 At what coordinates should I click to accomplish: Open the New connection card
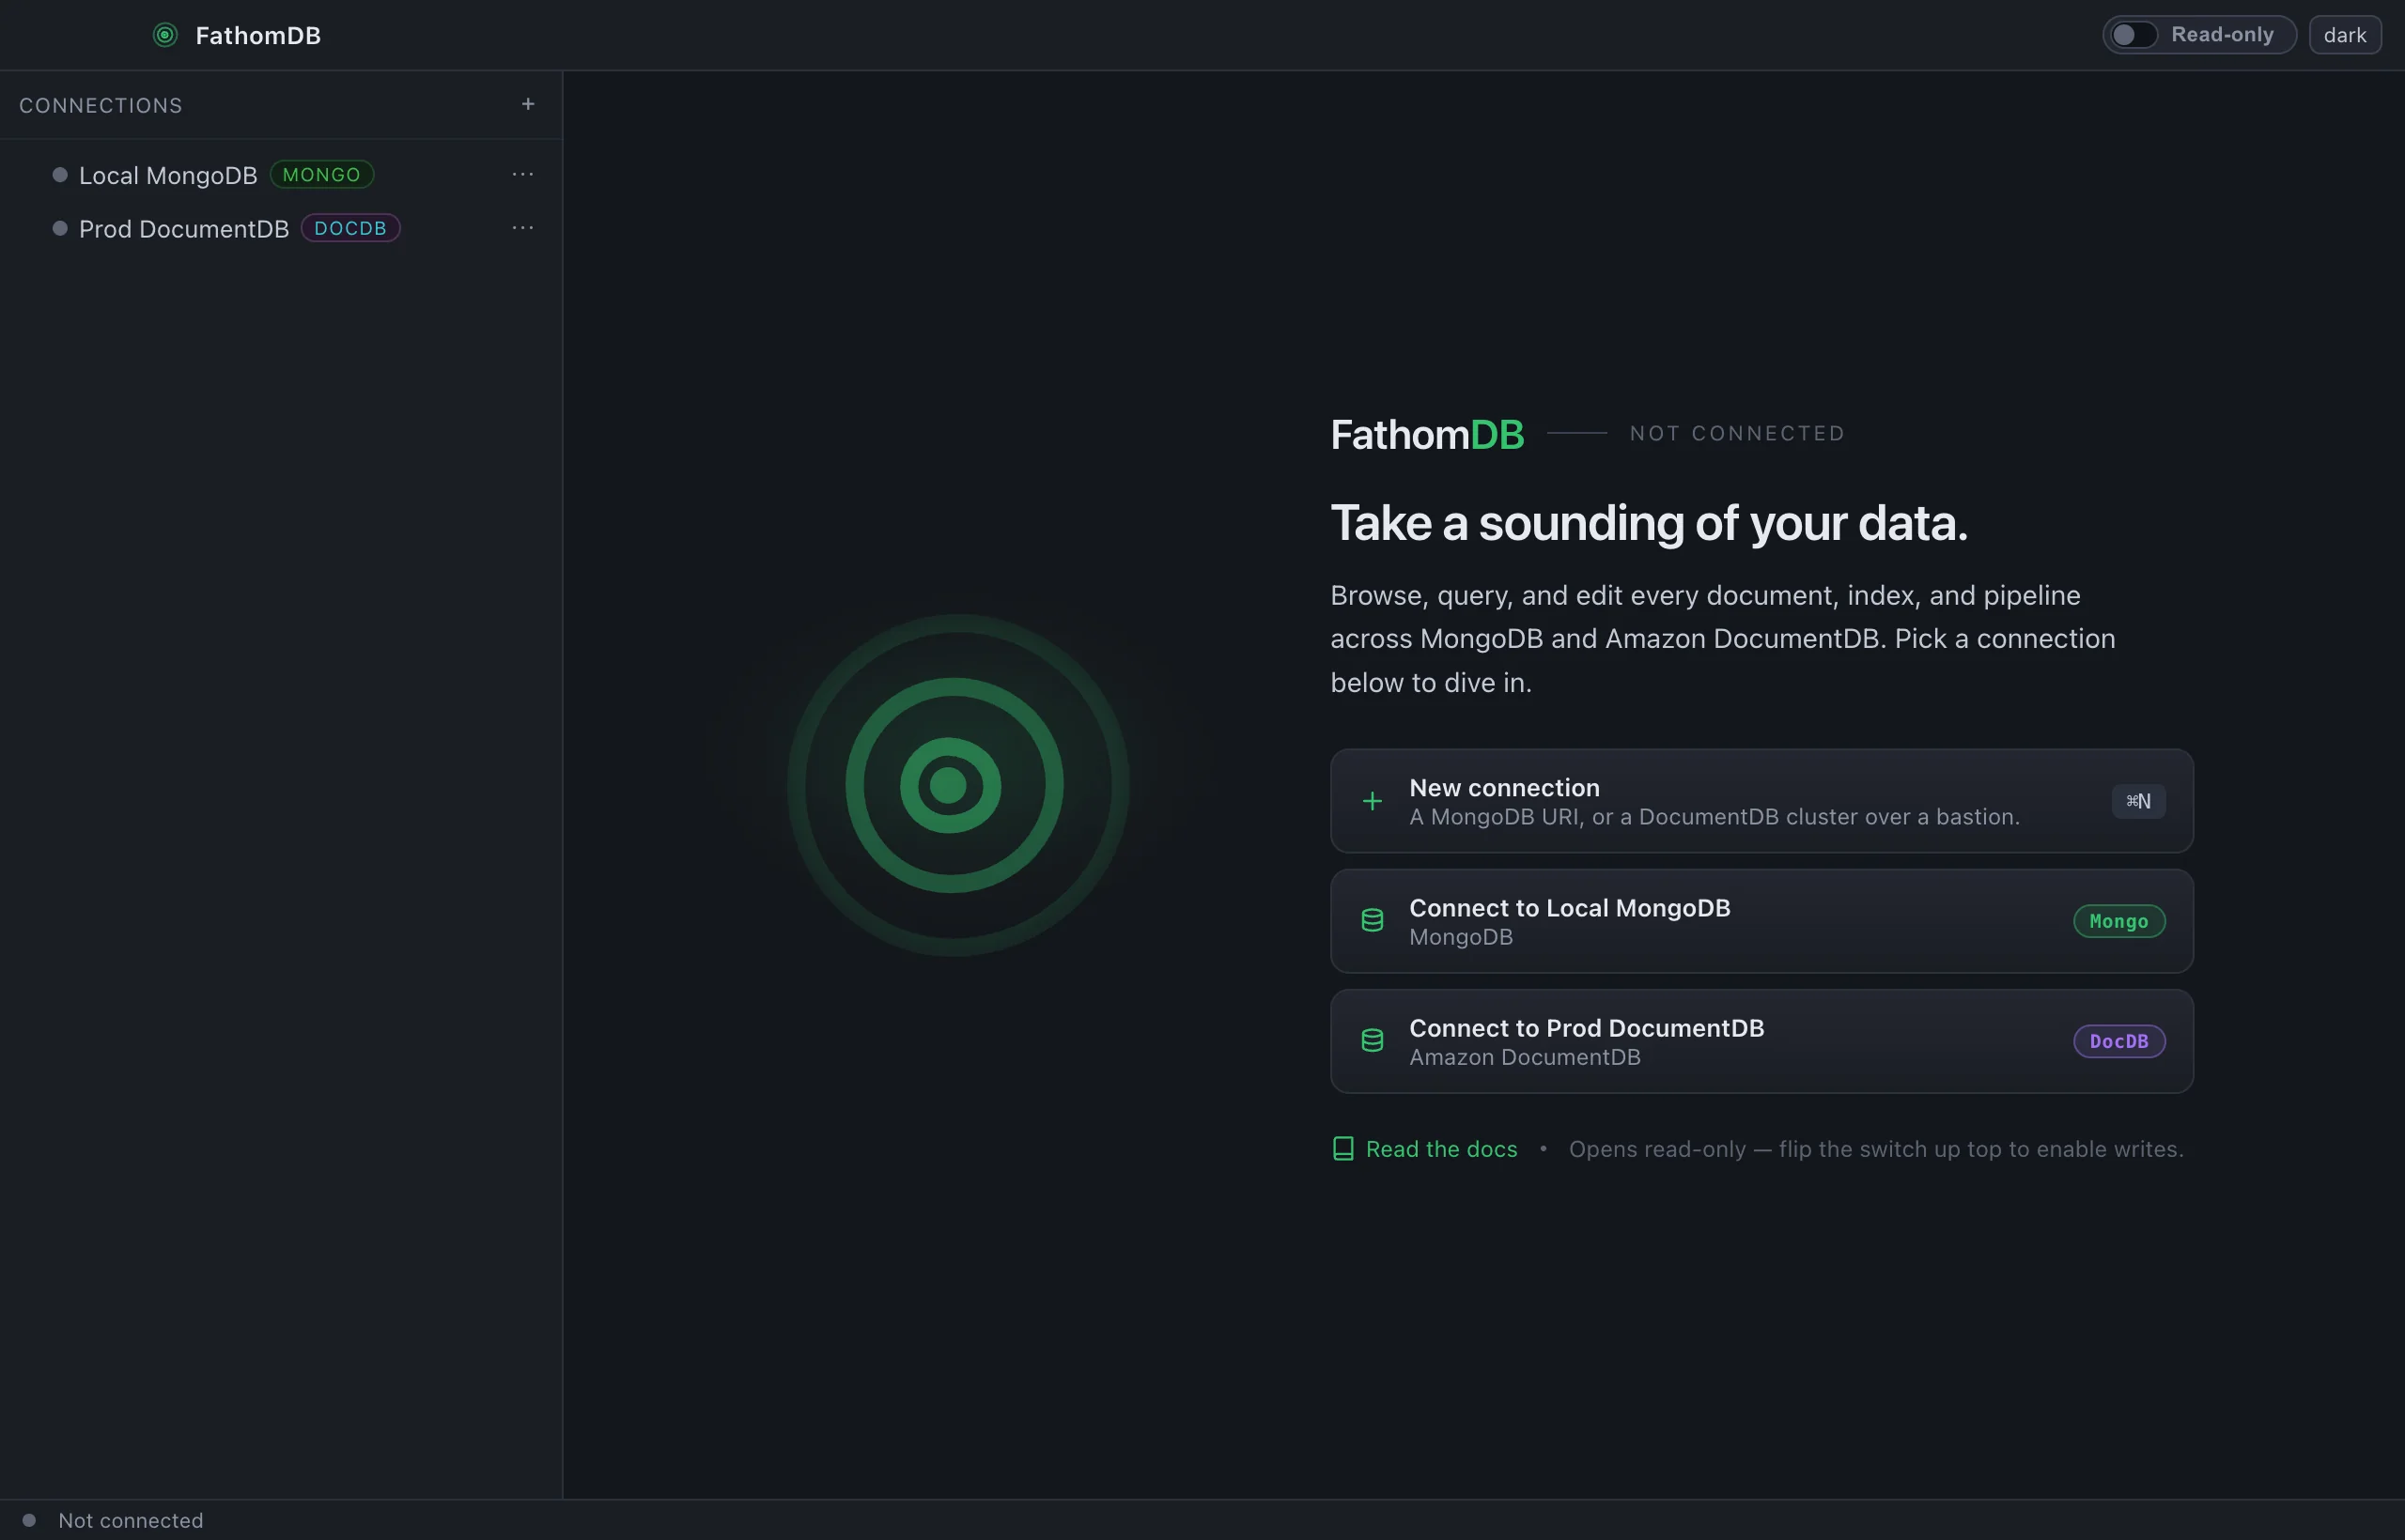(x=1761, y=801)
